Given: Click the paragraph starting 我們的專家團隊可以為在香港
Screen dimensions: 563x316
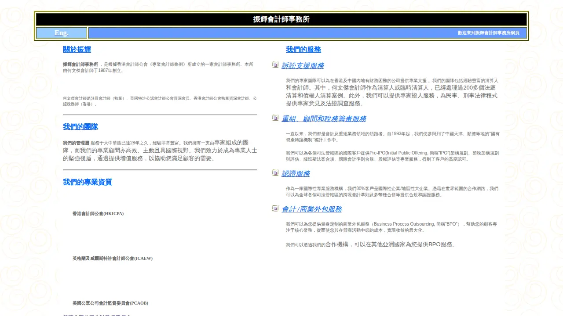Looking at the screenshot, I should tap(392, 92).
